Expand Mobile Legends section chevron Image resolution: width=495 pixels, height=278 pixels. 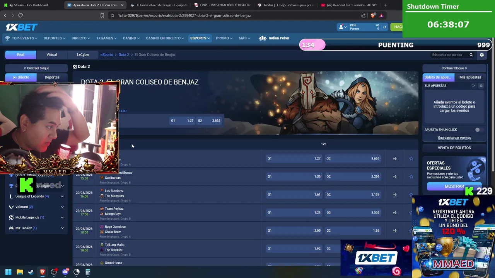point(62,217)
